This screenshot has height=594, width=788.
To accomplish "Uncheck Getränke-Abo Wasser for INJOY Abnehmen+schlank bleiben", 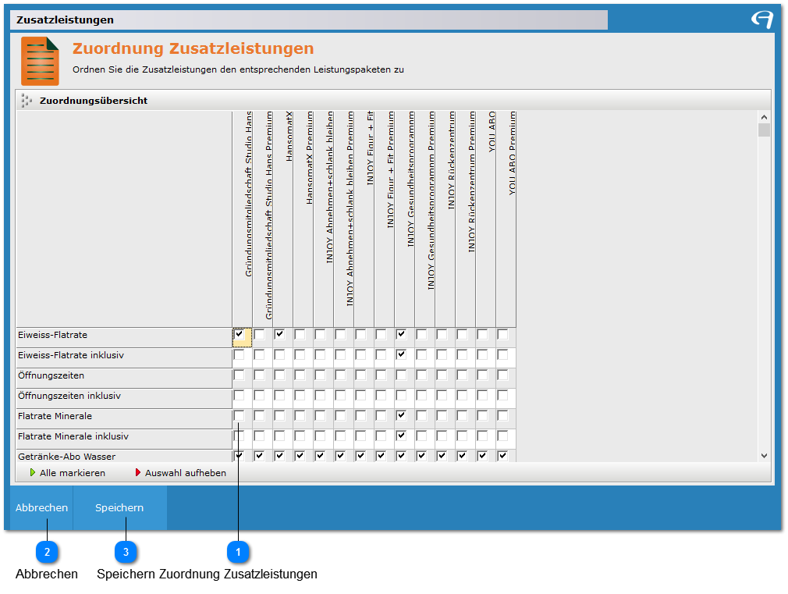I will 320,456.
